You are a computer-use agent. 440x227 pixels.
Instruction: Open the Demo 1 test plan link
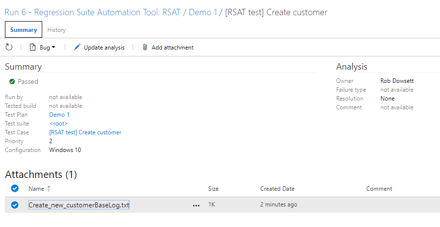point(59,115)
